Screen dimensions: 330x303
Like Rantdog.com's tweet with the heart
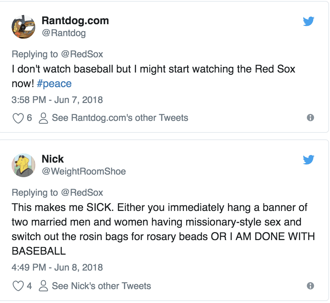(x=18, y=118)
